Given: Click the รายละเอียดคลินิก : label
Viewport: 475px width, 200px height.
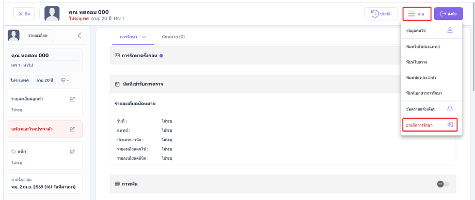Looking at the screenshot, I should (x=133, y=159).
